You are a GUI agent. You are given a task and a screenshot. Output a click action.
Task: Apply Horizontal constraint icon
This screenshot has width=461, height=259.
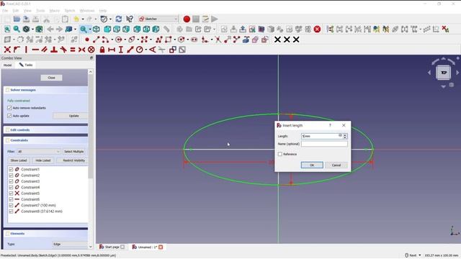(x=35, y=50)
